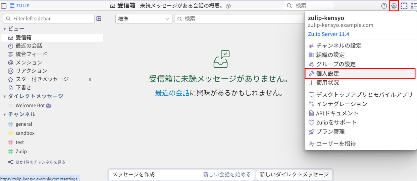
Task: Click starred messages count 6
Action: click(x=90, y=80)
